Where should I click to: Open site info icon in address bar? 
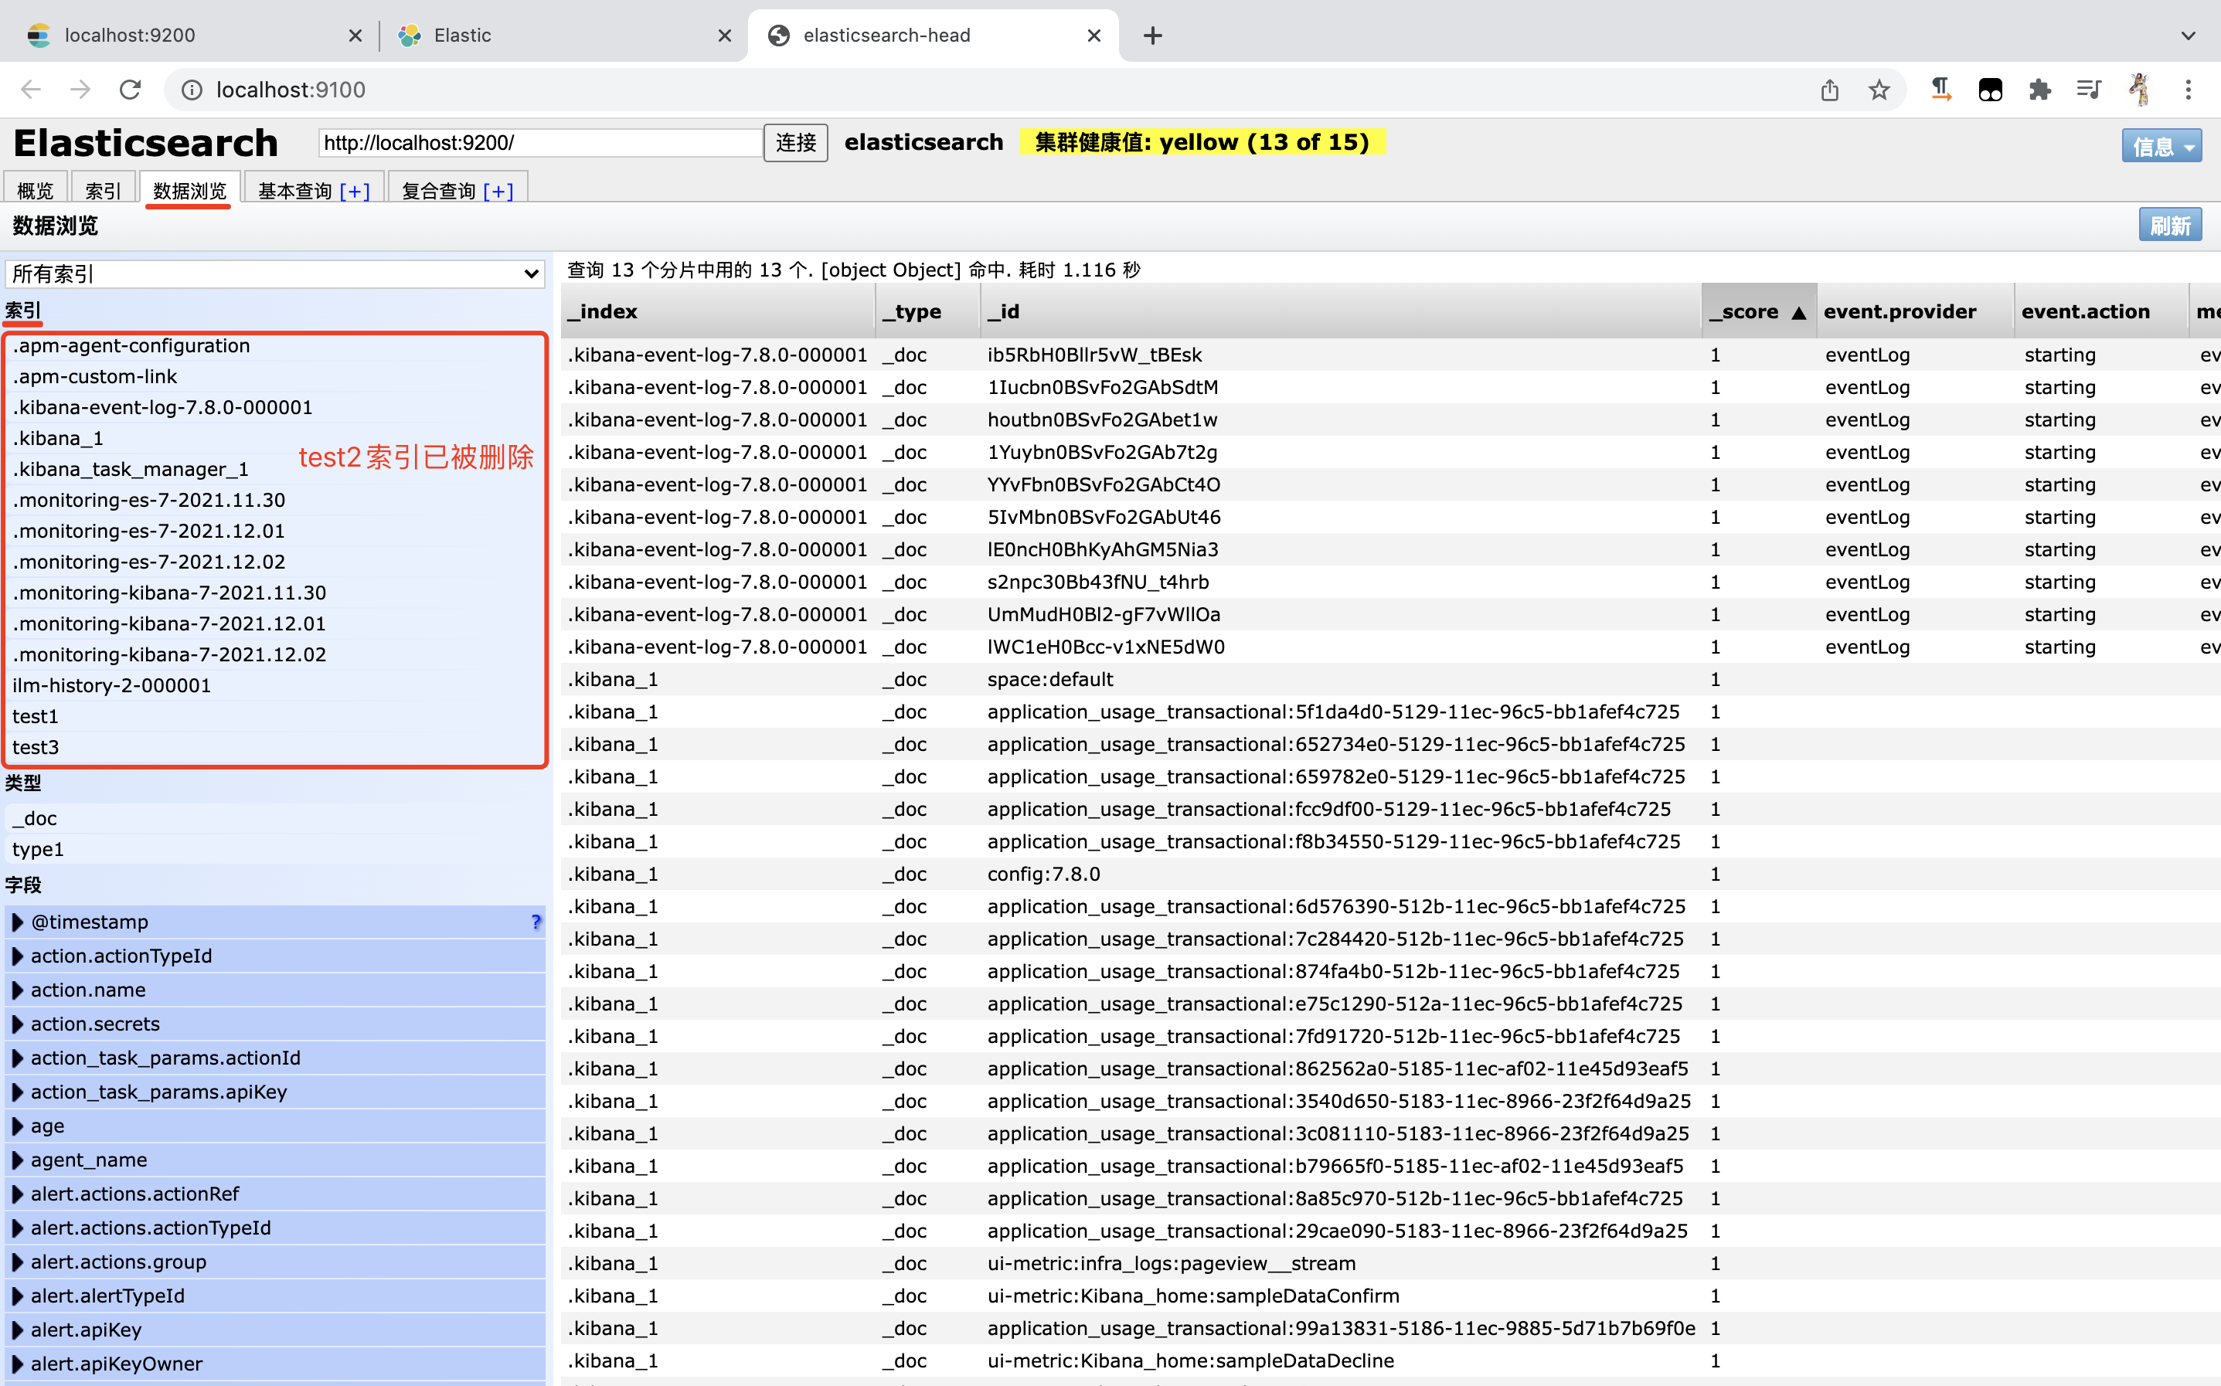pos(192,89)
